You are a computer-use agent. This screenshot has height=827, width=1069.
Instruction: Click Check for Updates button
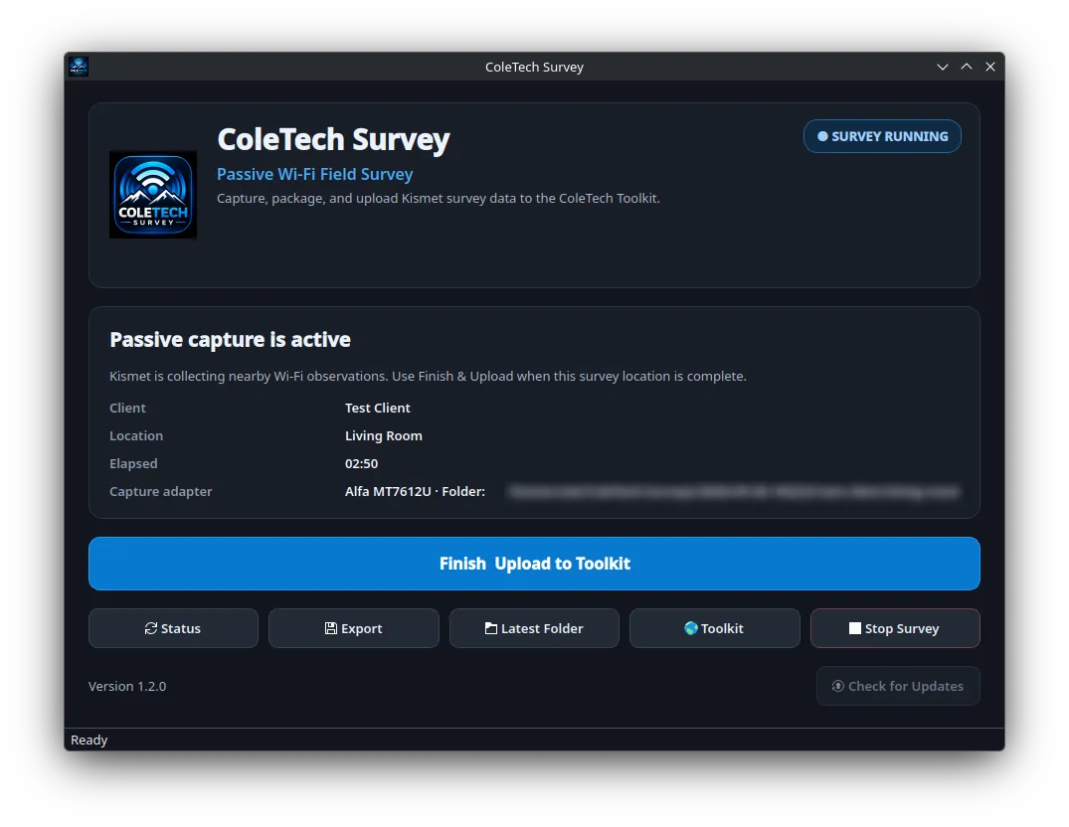pos(898,686)
